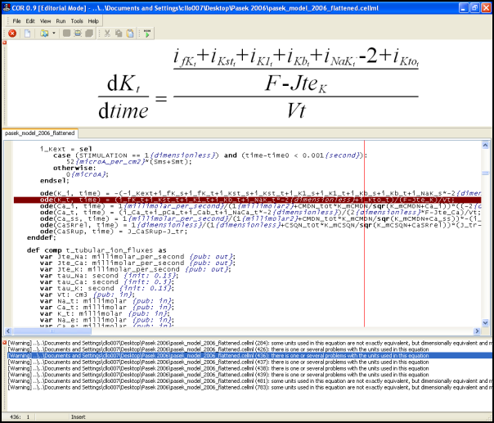Click the horizontal scrollbar thumb in editor
Screen dimensions: 494x423
pyautogui.click(x=52, y=331)
